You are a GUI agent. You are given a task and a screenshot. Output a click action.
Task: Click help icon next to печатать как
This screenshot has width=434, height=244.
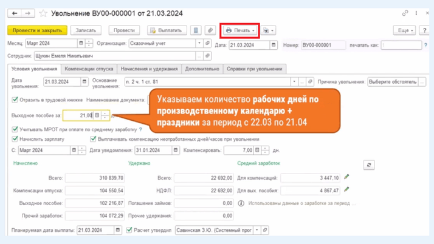425,45
